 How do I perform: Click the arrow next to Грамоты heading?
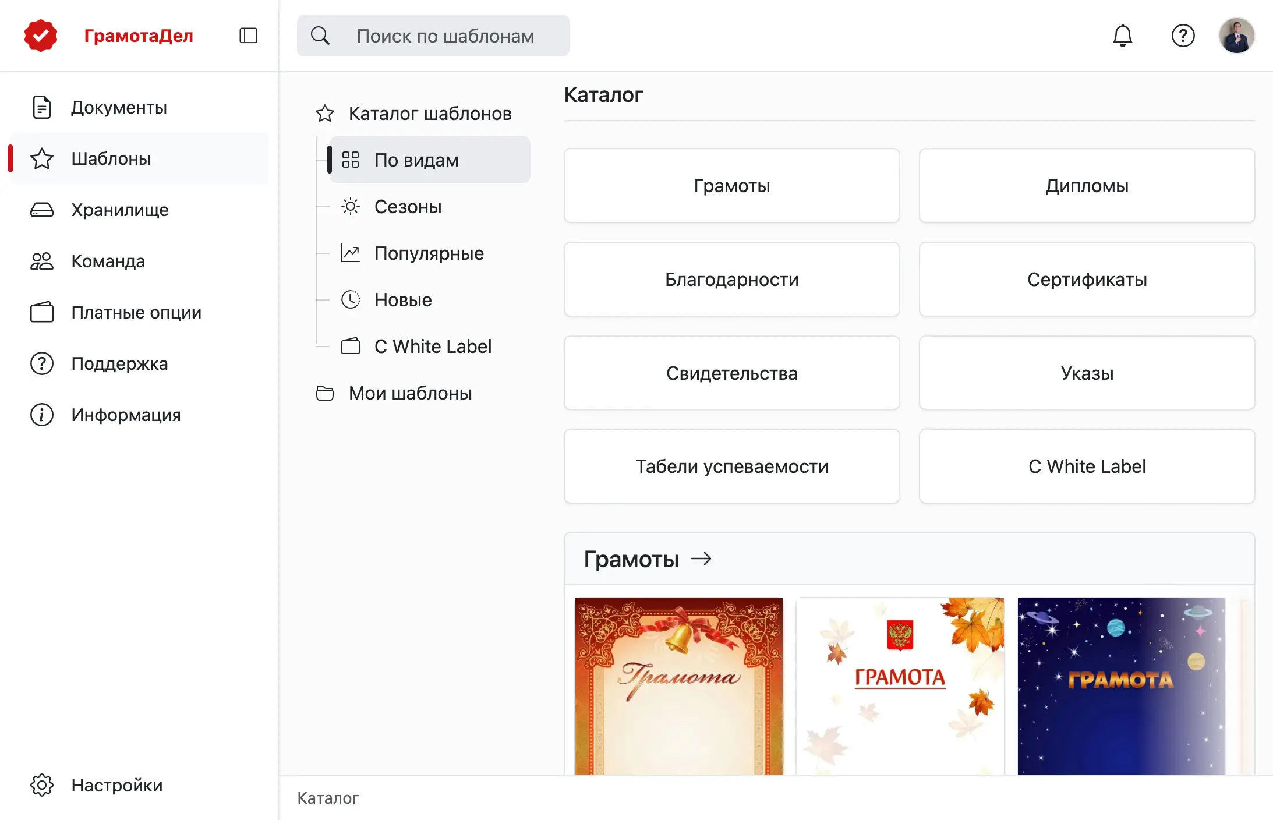(701, 559)
